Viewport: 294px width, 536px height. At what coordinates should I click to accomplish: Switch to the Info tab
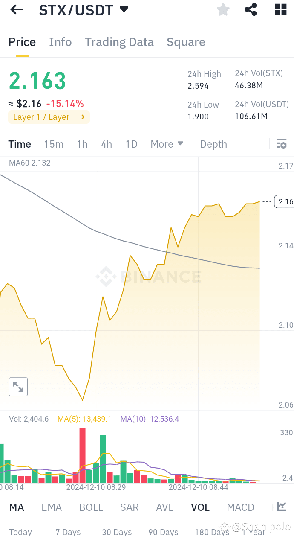[x=60, y=42]
